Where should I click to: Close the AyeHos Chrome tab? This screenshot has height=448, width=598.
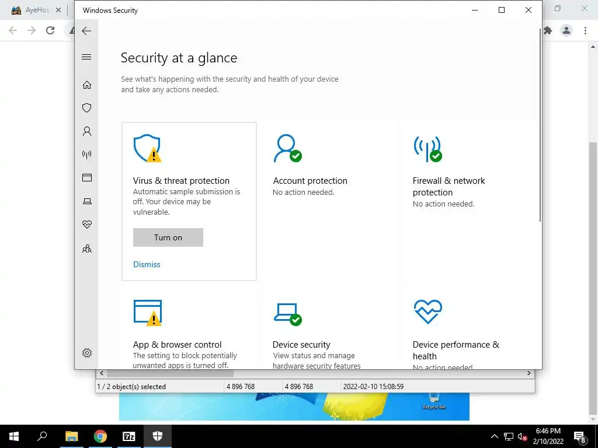click(x=58, y=10)
